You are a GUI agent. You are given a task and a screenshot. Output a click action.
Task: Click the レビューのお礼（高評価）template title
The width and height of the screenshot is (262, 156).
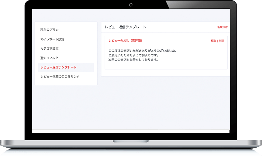pos(125,41)
